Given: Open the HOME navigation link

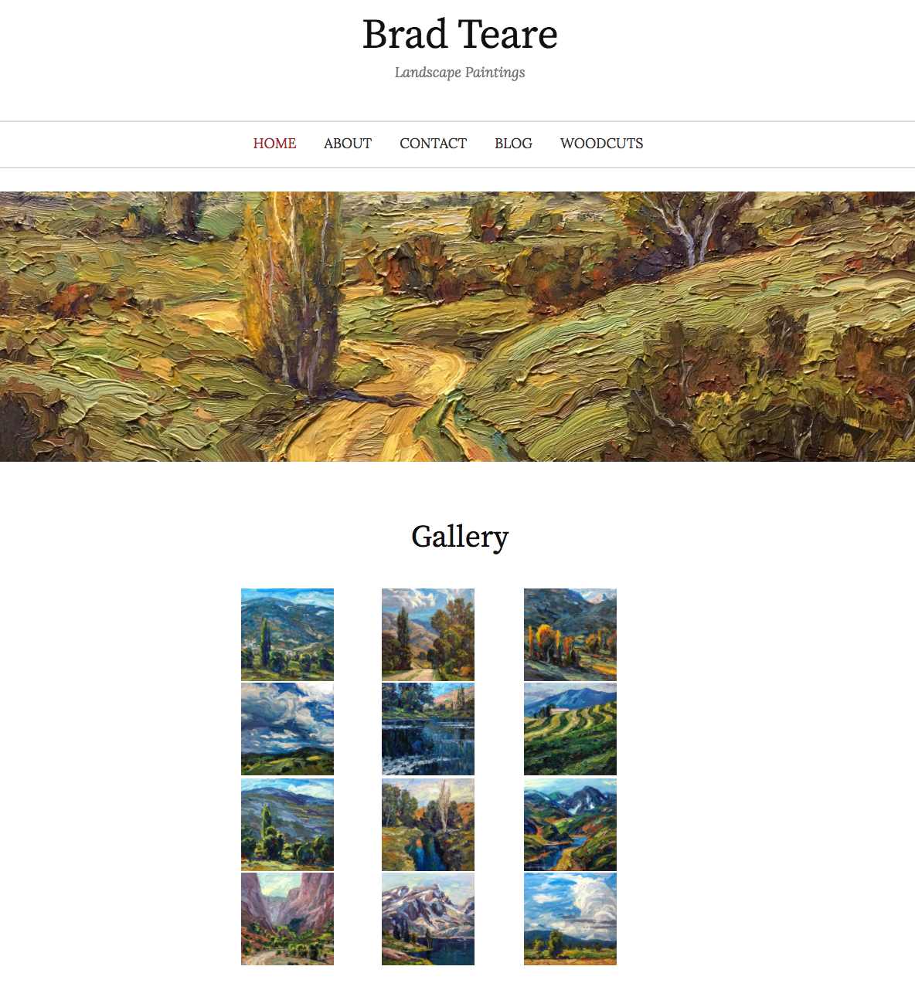Looking at the screenshot, I should (x=274, y=144).
